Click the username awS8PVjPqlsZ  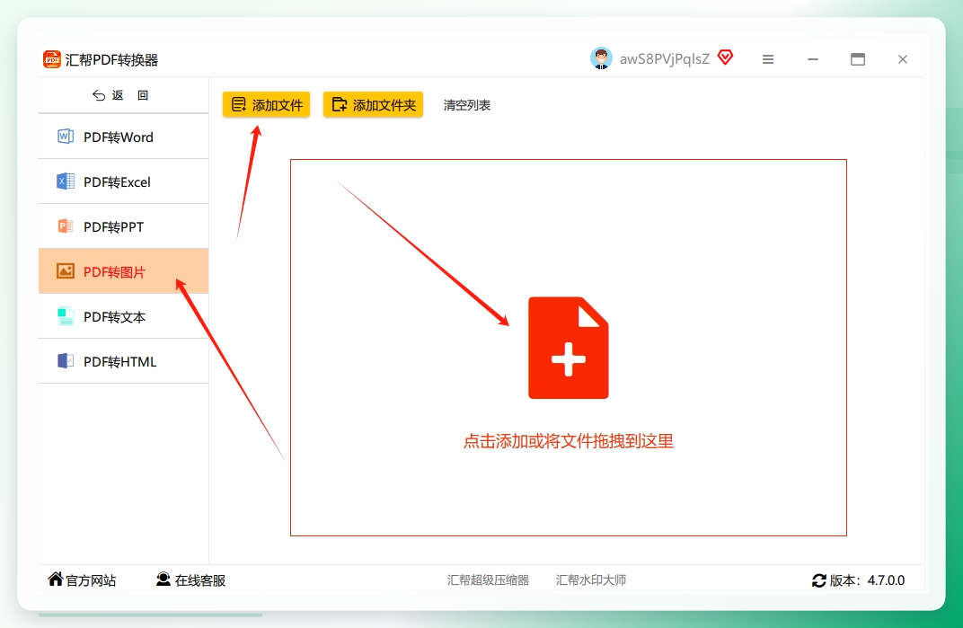pos(665,59)
